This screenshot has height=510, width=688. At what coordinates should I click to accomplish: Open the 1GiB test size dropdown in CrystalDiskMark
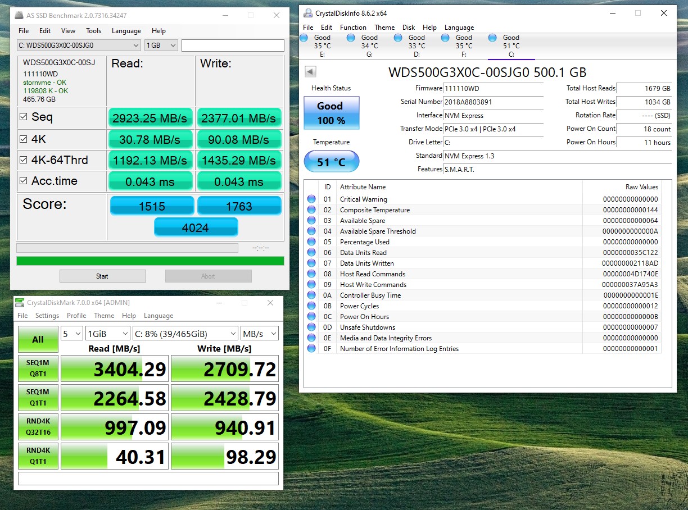pyautogui.click(x=108, y=334)
